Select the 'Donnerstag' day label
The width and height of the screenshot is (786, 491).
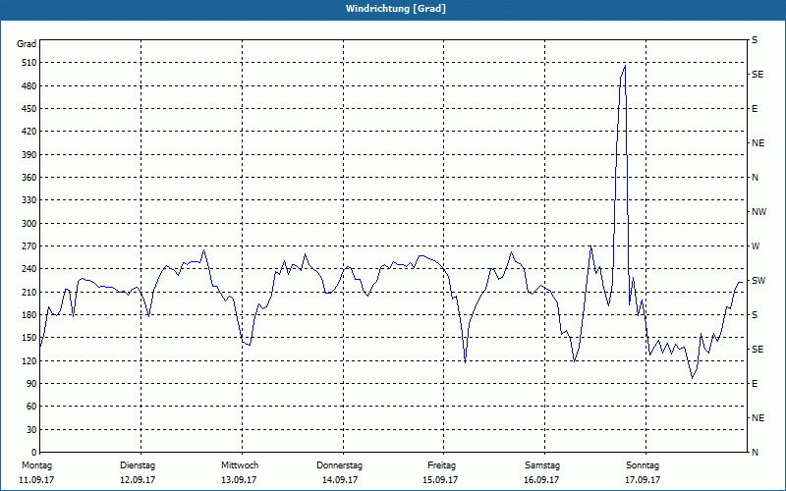point(339,465)
